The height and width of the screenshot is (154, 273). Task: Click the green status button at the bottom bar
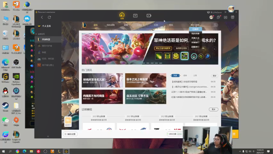[x=174, y=134]
